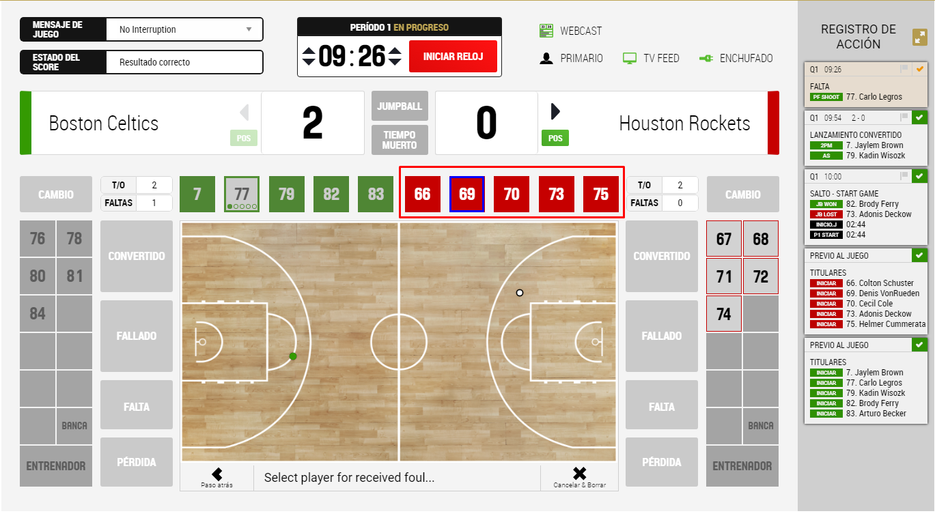Click the Celtics Entrenador button
Screen dimensions: 935x518
56,466
